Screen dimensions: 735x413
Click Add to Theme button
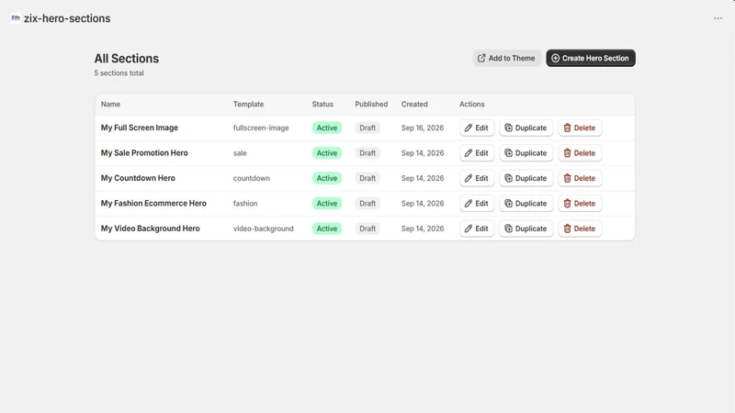point(507,58)
